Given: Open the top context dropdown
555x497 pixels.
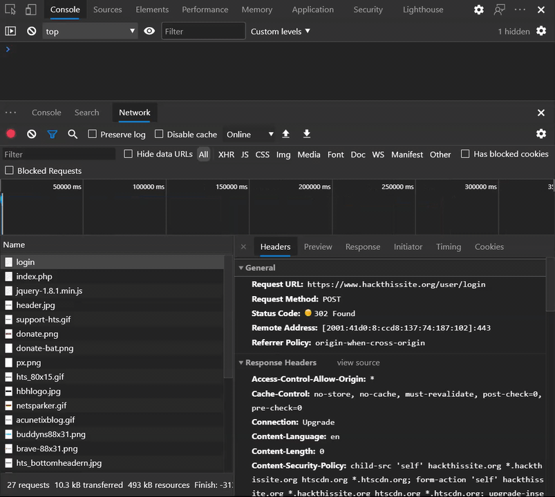Looking at the screenshot, I should (x=91, y=31).
